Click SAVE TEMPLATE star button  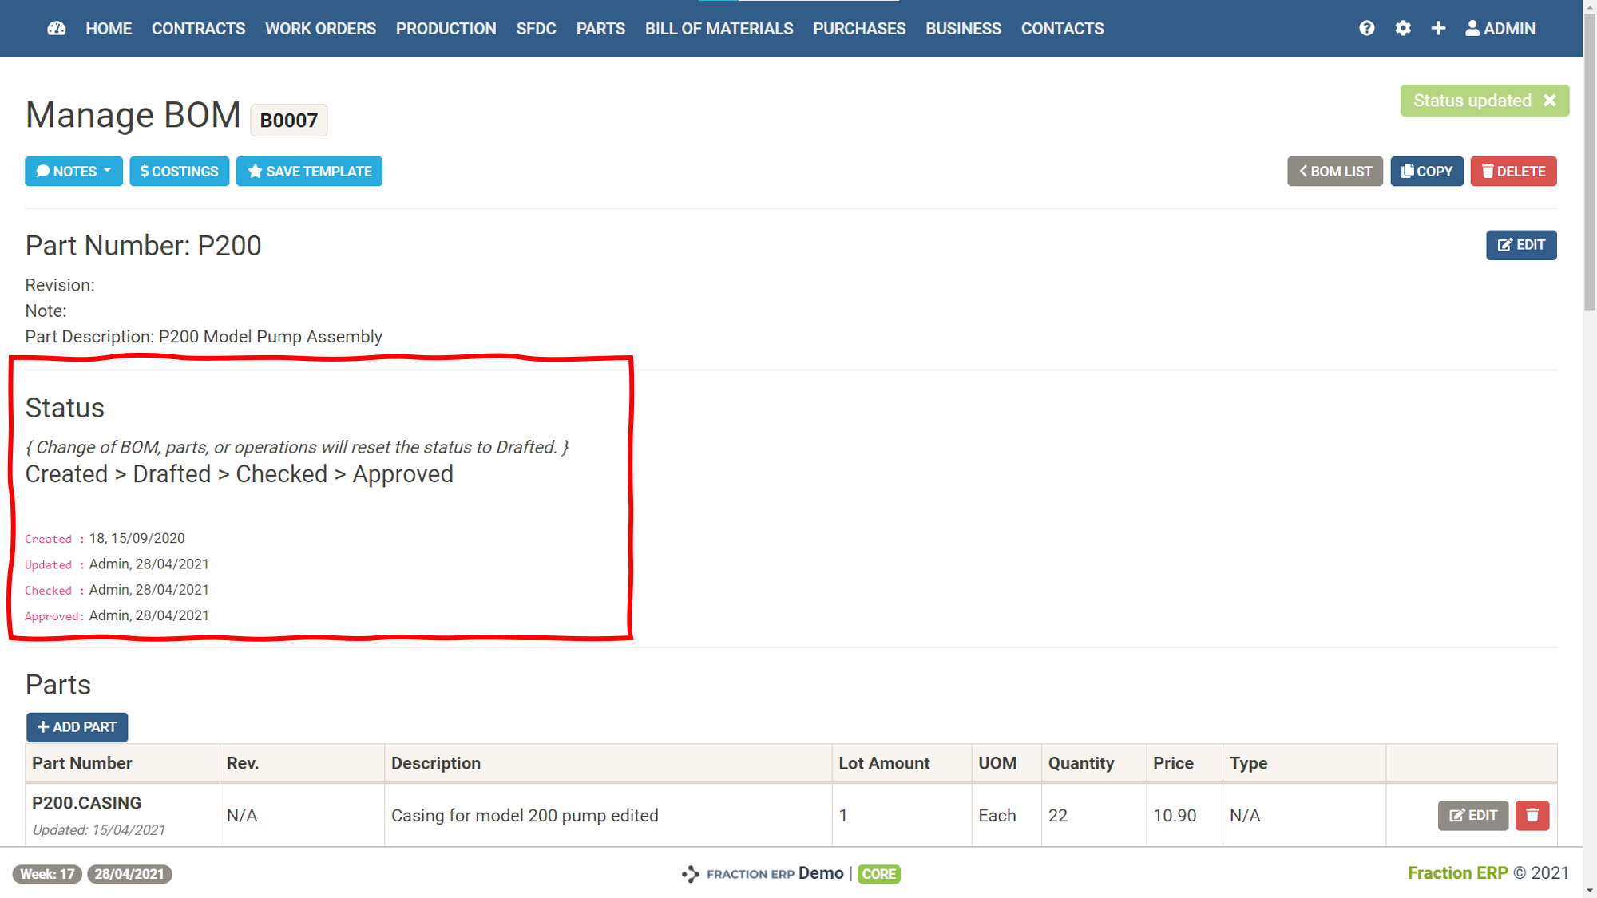309,172
